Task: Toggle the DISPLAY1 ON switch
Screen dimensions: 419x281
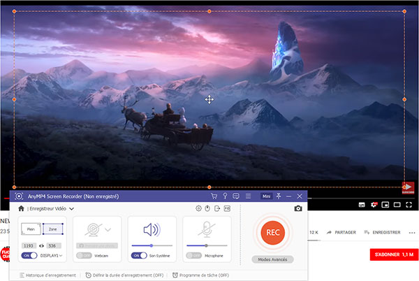Action: point(29,256)
